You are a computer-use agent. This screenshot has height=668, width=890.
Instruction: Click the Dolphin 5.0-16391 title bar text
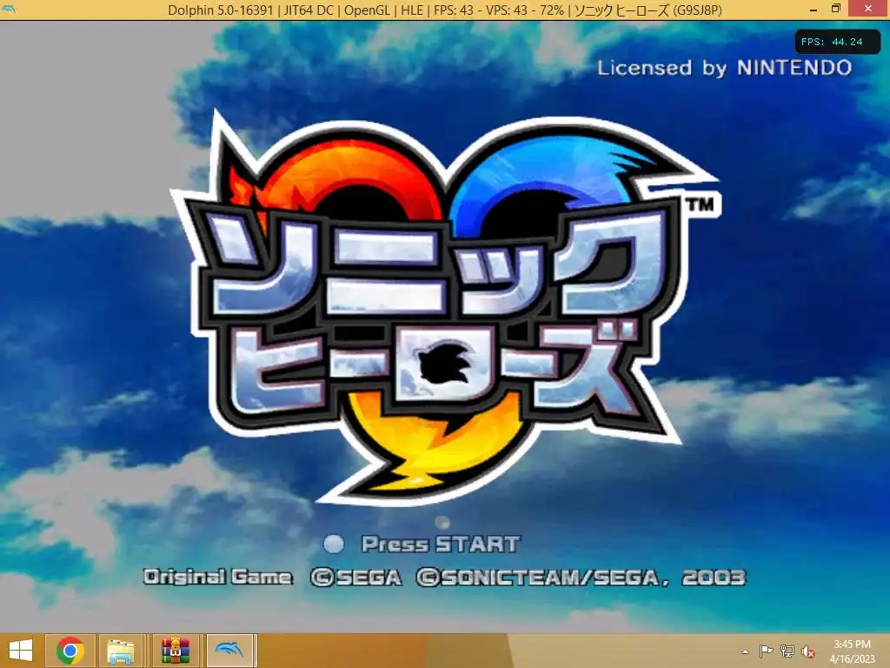click(221, 10)
